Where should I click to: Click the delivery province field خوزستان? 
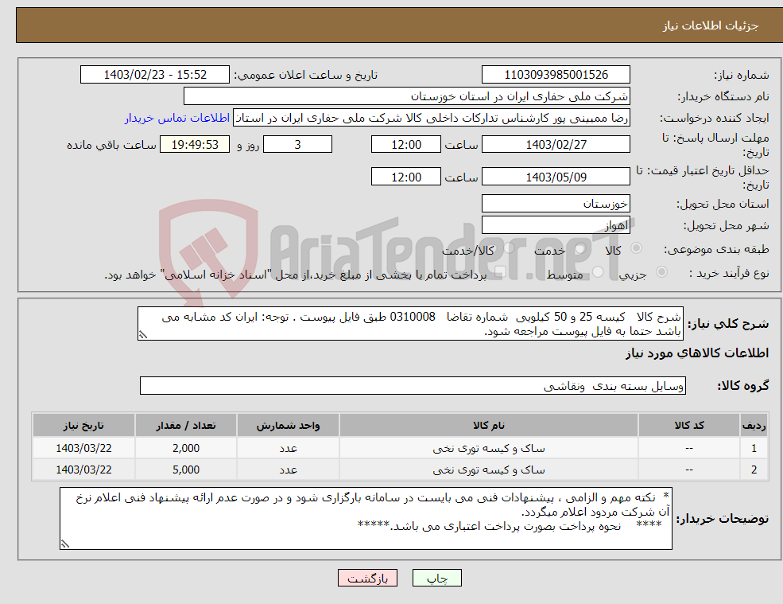[x=556, y=204]
